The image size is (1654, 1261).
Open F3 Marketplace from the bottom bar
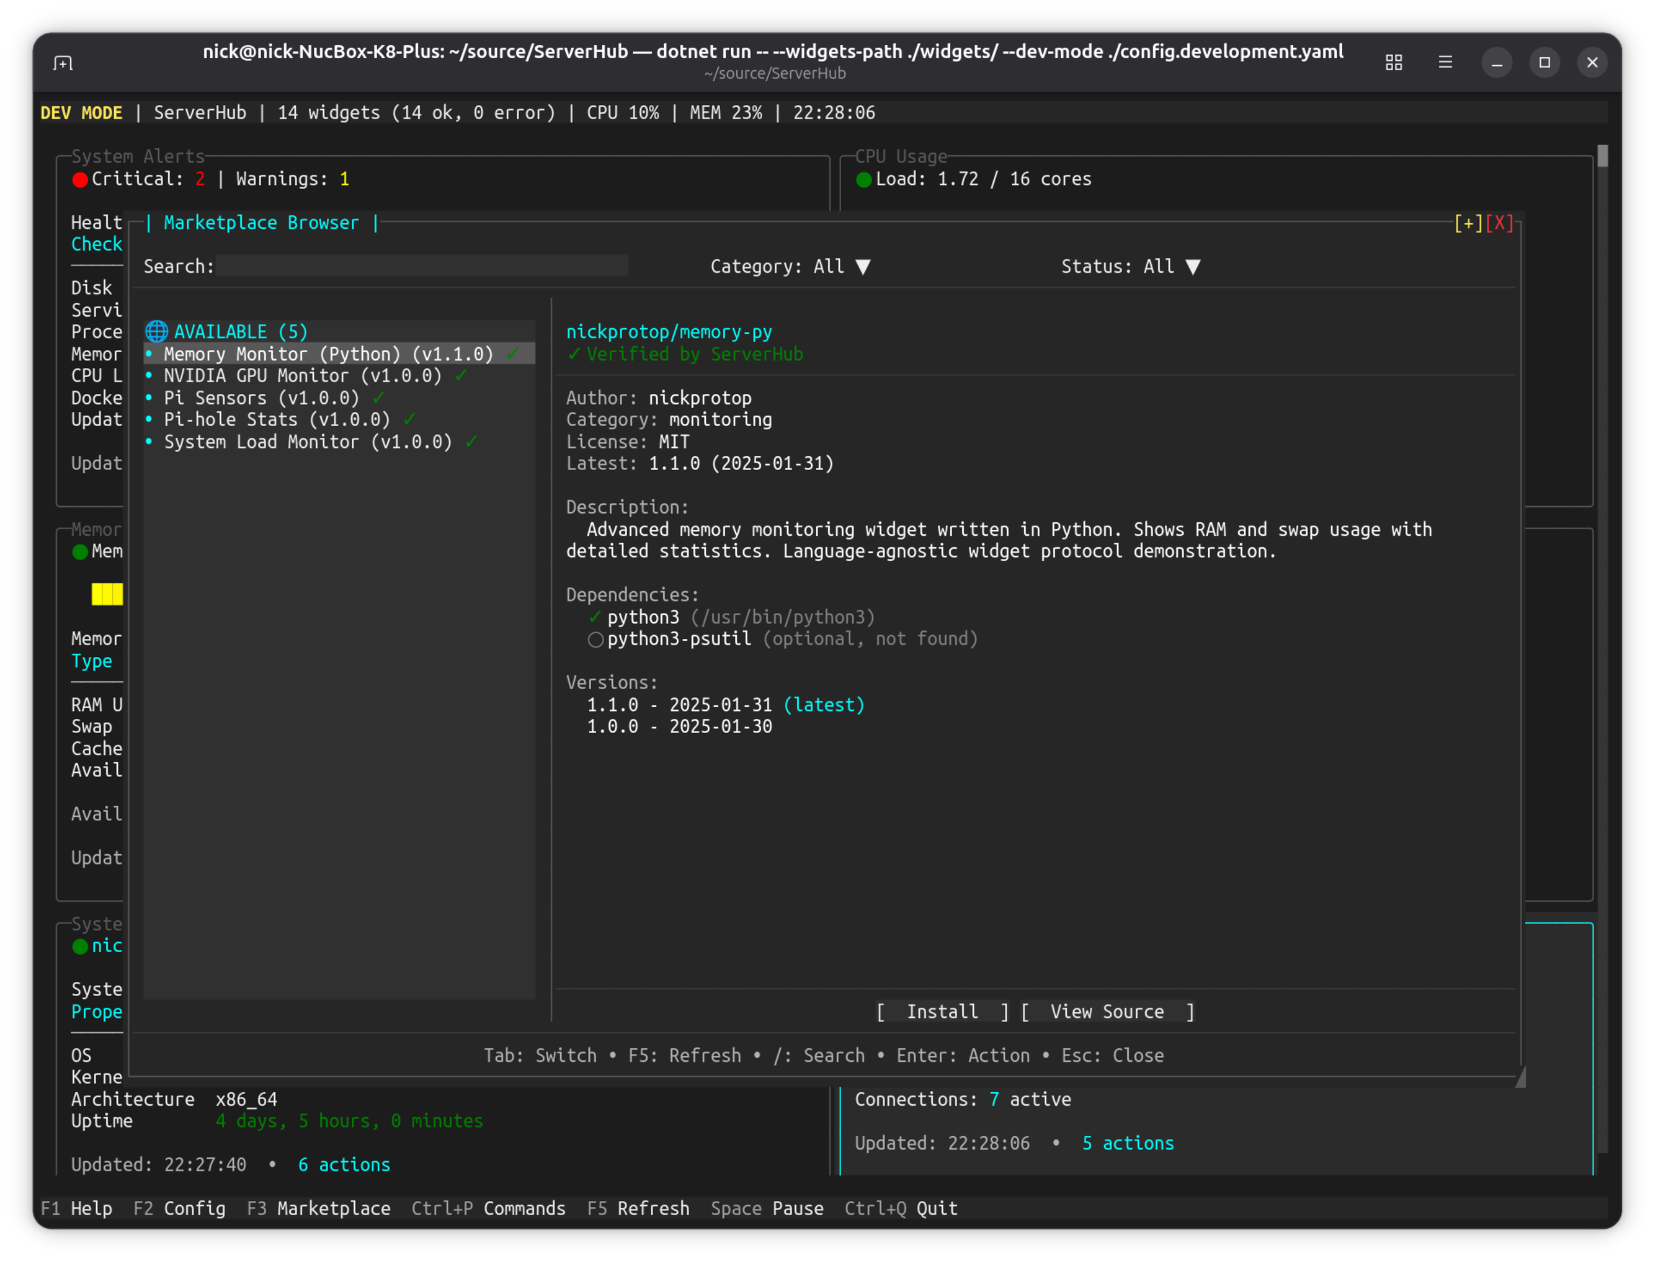click(318, 1208)
